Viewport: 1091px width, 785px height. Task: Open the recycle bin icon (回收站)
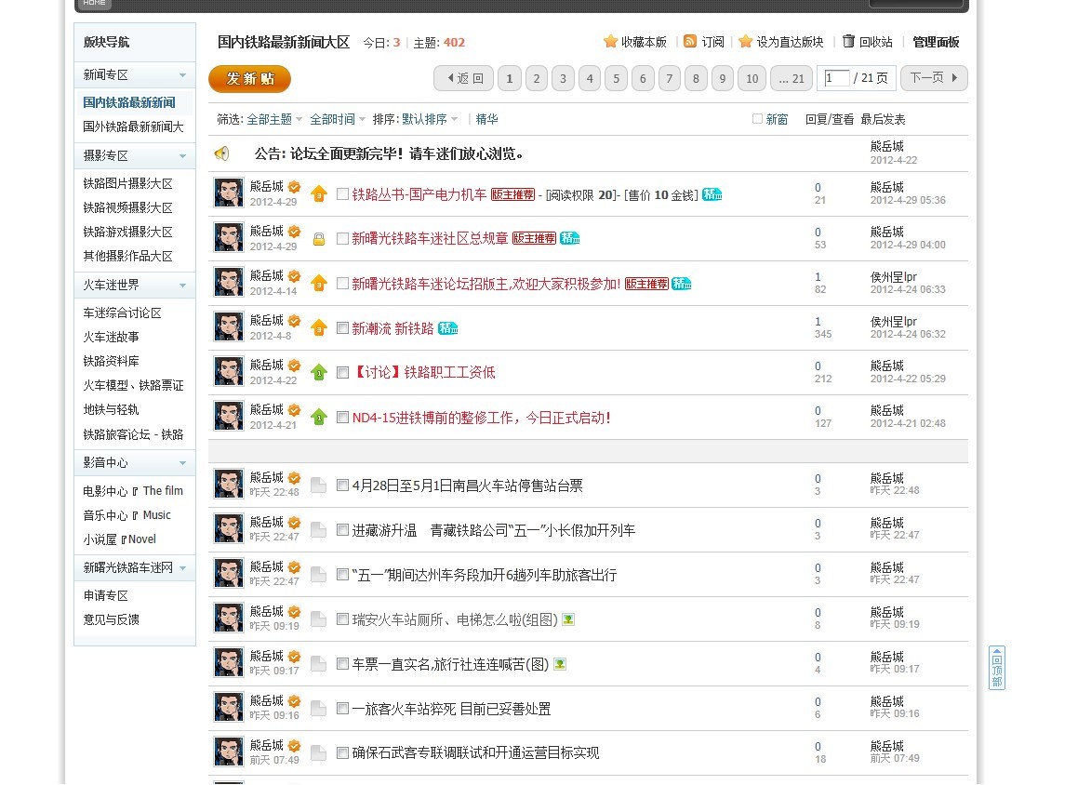(848, 42)
